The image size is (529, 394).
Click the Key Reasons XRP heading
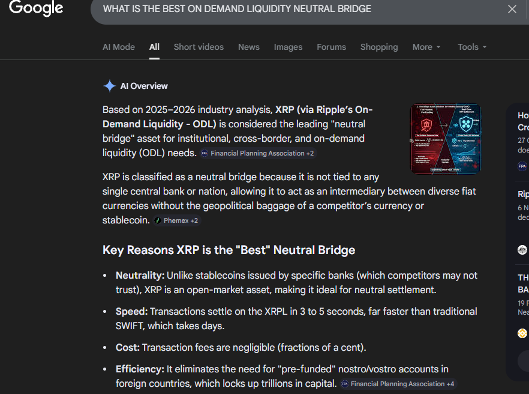229,250
